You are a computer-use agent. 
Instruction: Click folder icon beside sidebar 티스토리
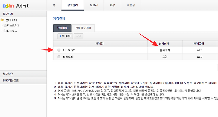point(5,31)
